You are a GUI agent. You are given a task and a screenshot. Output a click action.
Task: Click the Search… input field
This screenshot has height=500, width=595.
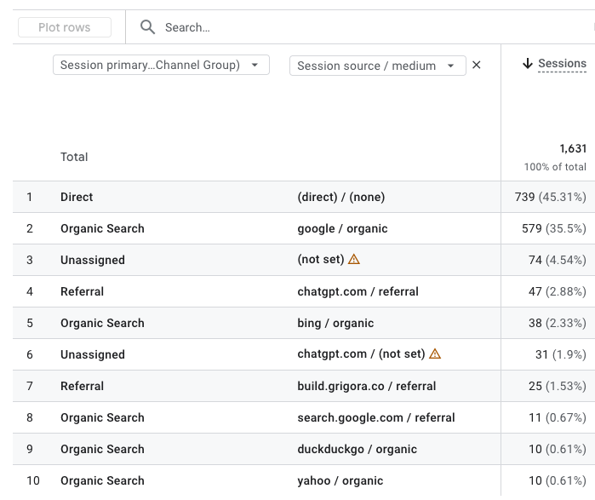[x=187, y=27]
